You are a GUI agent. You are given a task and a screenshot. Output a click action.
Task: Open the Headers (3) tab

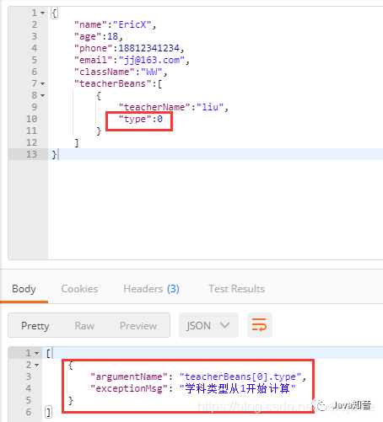(x=151, y=289)
